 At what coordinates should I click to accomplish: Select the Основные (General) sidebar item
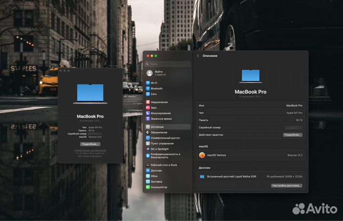(x=157, y=127)
